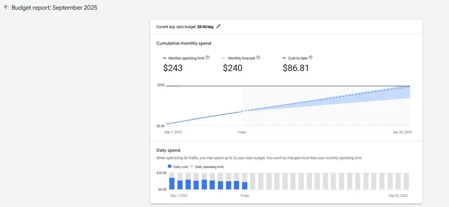The width and height of the screenshot is (449, 207).
Task: Click the Budget report: September 2025 title
Action: 54,8
